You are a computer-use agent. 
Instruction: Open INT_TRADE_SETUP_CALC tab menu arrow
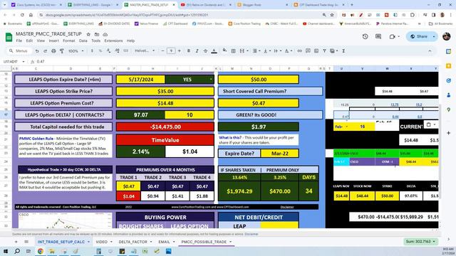click(x=88, y=242)
